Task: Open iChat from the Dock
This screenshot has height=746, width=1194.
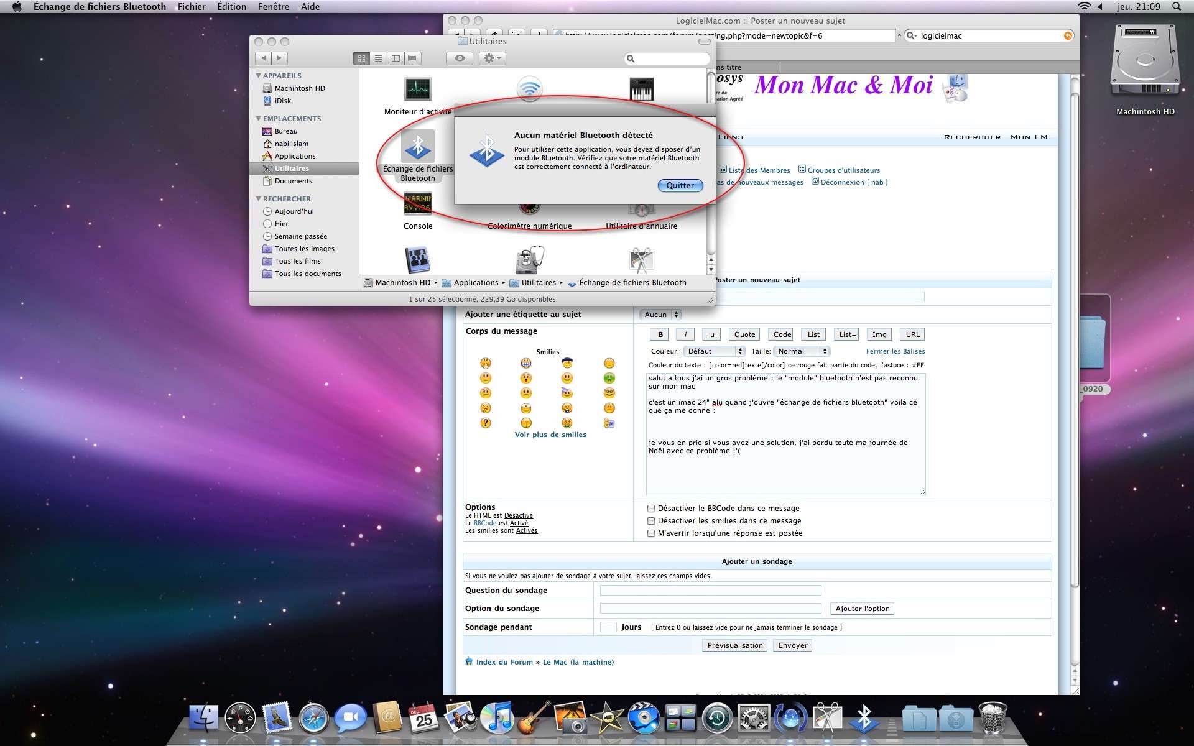Action: [x=350, y=719]
